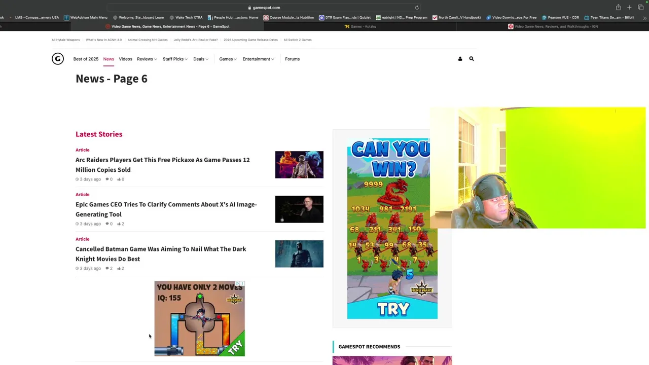Click the GameSpot Recommends featured image
The height and width of the screenshot is (365, 649).
392,360
